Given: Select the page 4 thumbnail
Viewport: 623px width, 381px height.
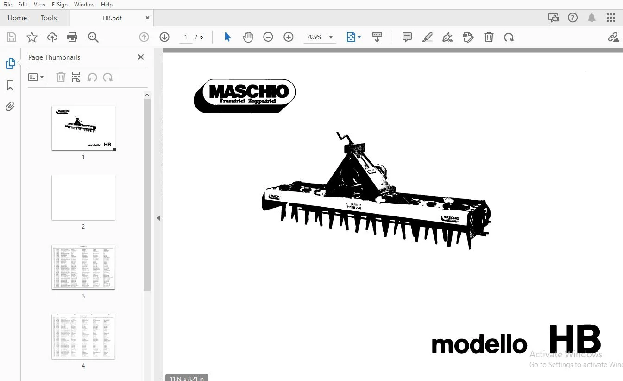Looking at the screenshot, I should click(83, 337).
